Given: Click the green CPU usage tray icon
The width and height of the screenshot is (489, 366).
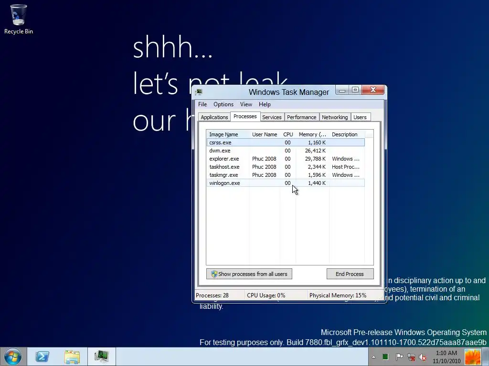Looking at the screenshot, I should [x=385, y=357].
